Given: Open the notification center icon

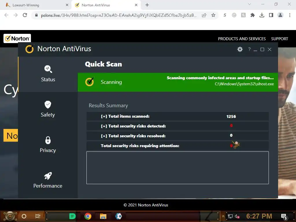Looking at the screenshot, I should [284, 217].
